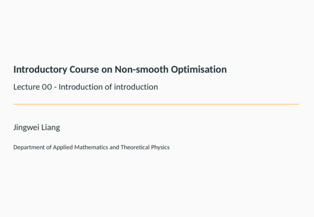Click the lecture number "00"
314x217 pixels.
point(47,87)
